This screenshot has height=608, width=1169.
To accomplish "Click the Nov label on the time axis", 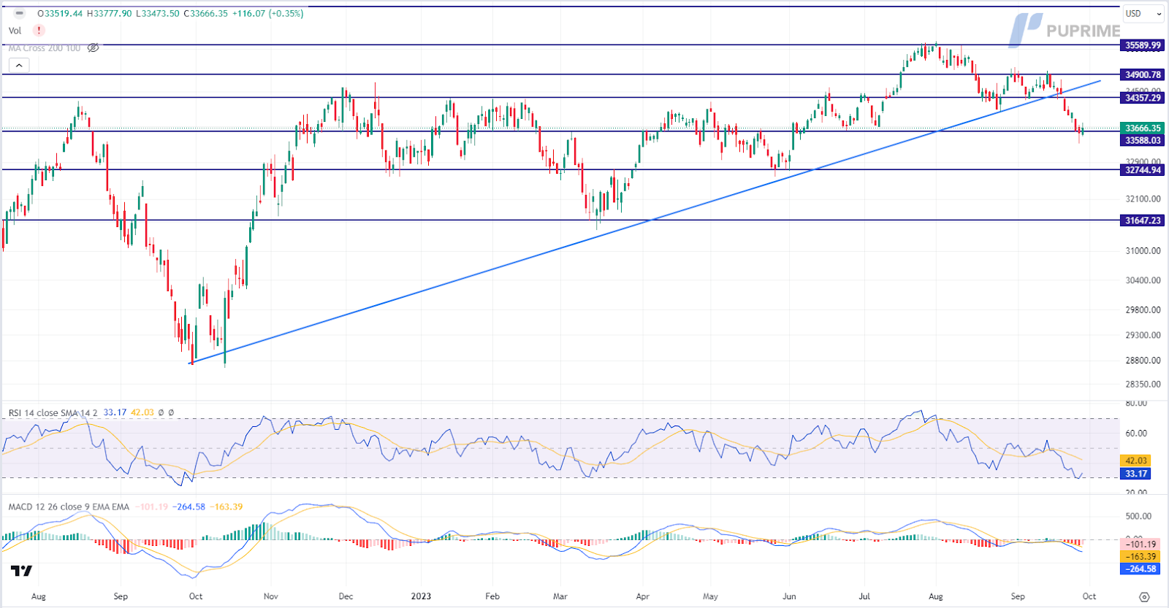I will (271, 596).
